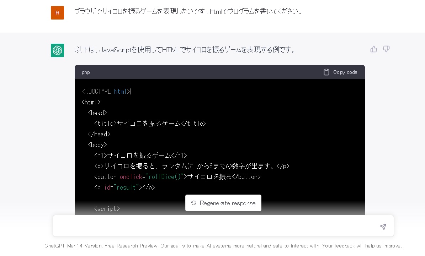Screen dimensions: 425x256
Task: Click the php language label
Action: (x=86, y=72)
